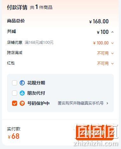Check the 朋友代付 checkbox
Viewport: 121px width, 149px height.
pos(15,93)
